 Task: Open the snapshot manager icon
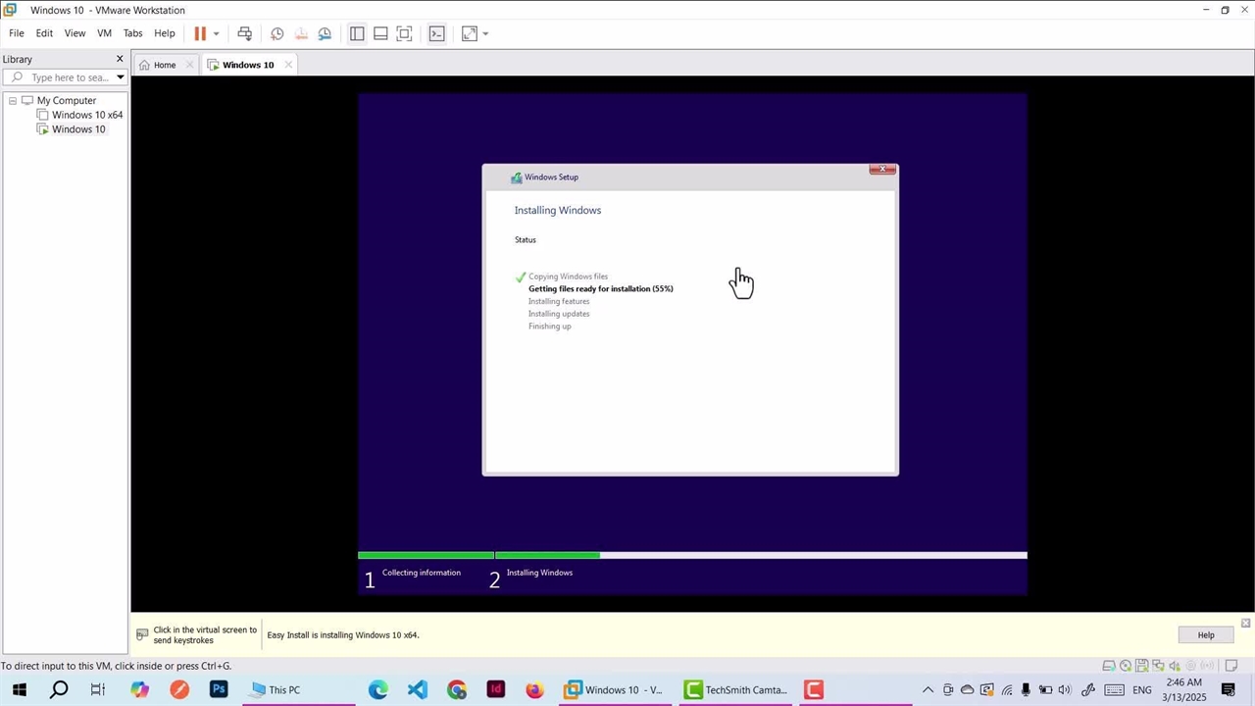(x=325, y=33)
